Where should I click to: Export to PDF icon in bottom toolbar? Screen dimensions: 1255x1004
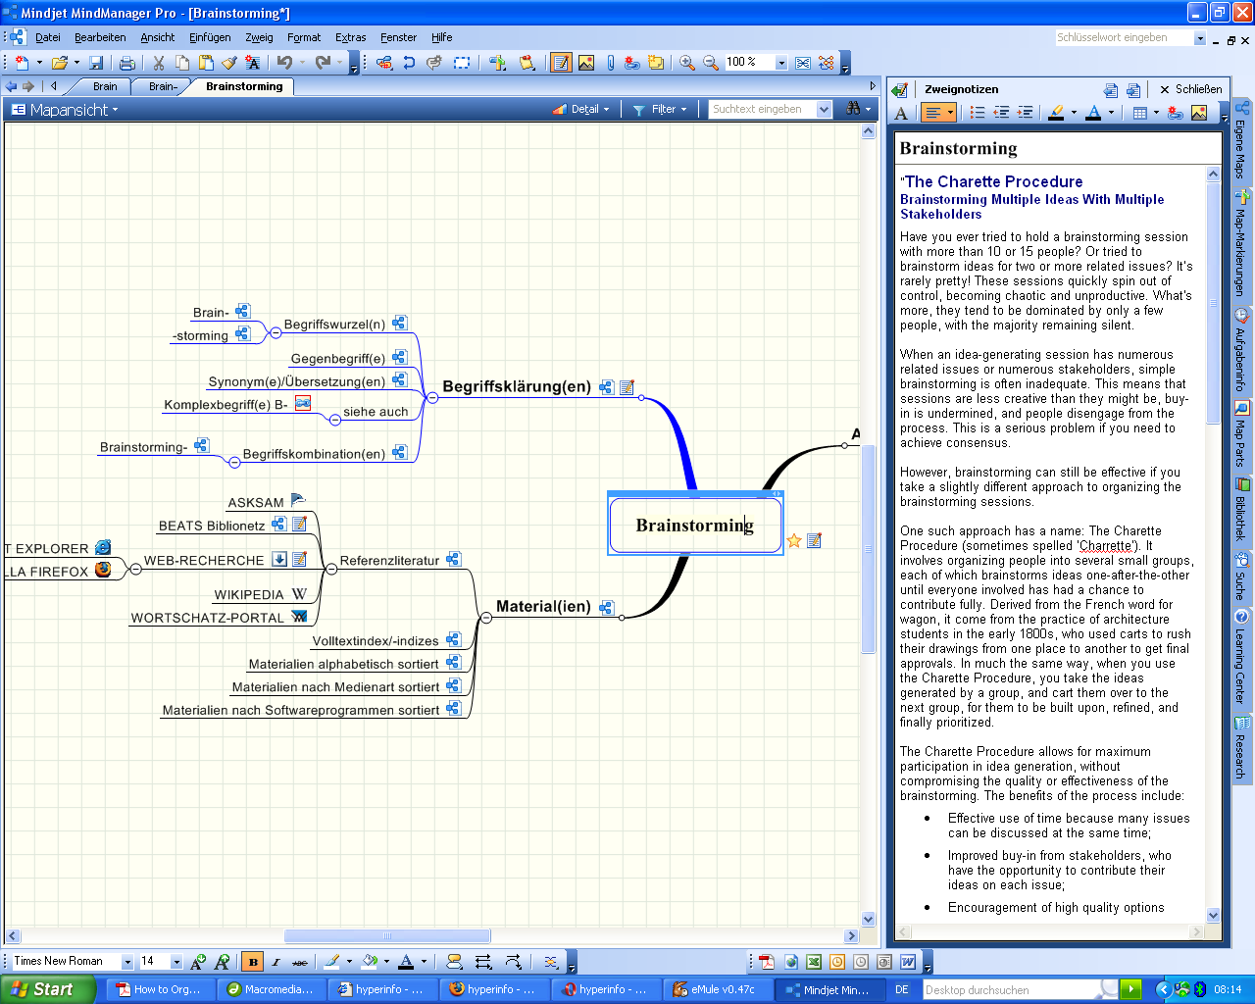pos(766,962)
